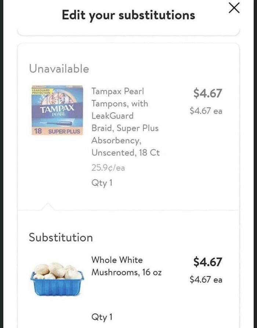Click the $4.67 ea text under mushrooms price
Screen dimensions: 257x328
coord(206,280)
